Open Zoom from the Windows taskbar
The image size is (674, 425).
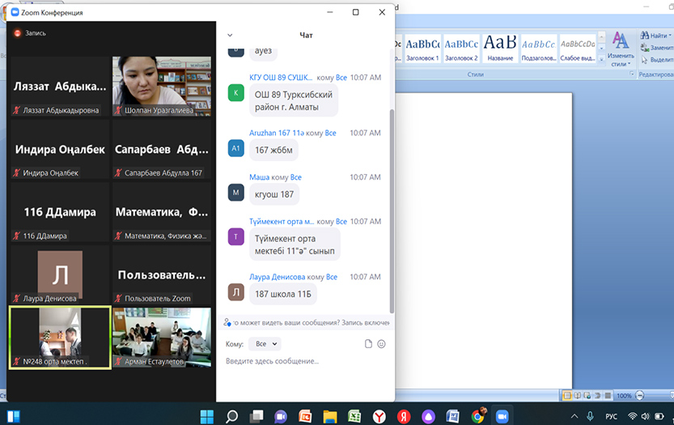click(502, 416)
